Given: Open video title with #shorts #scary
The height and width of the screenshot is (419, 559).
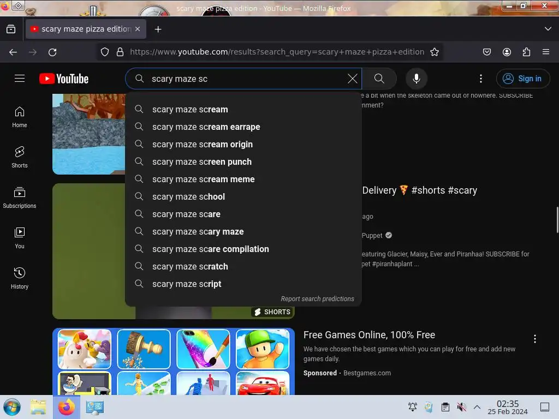Looking at the screenshot, I should 420,190.
